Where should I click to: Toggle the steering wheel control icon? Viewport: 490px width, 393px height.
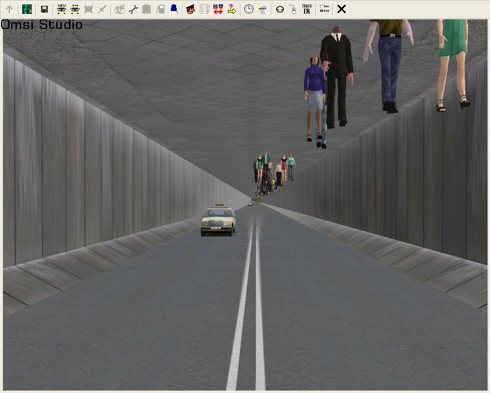(x=280, y=9)
